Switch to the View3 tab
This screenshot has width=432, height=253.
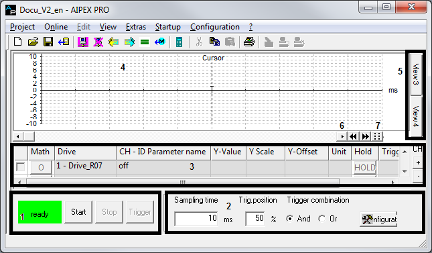416,74
